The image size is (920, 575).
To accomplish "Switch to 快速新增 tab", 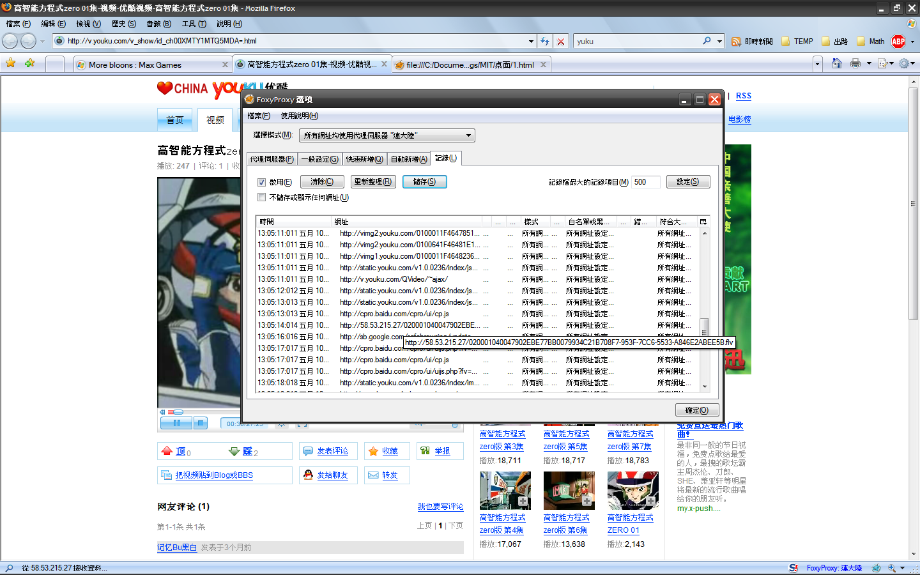I will [x=364, y=159].
